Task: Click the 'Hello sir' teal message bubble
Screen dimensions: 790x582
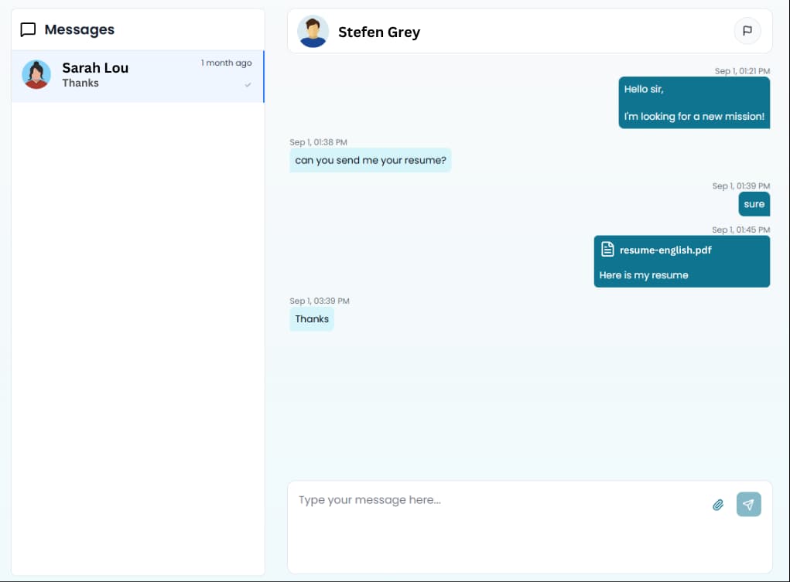Action: [x=694, y=102]
